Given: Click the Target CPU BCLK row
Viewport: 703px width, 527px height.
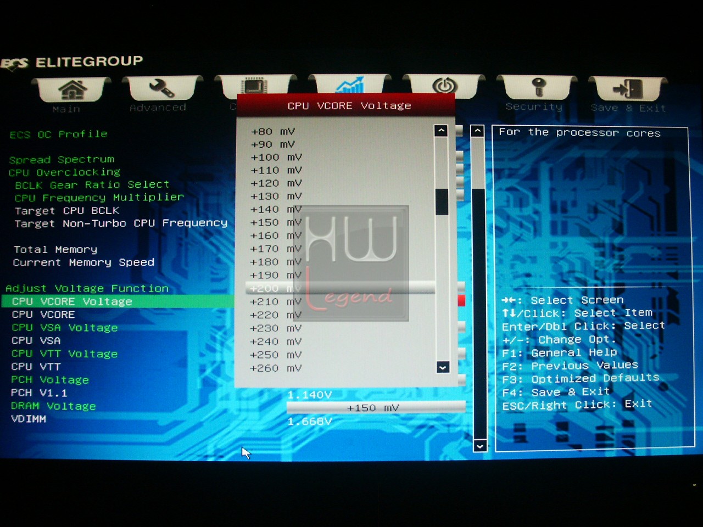Looking at the screenshot, I should pyautogui.click(x=67, y=211).
